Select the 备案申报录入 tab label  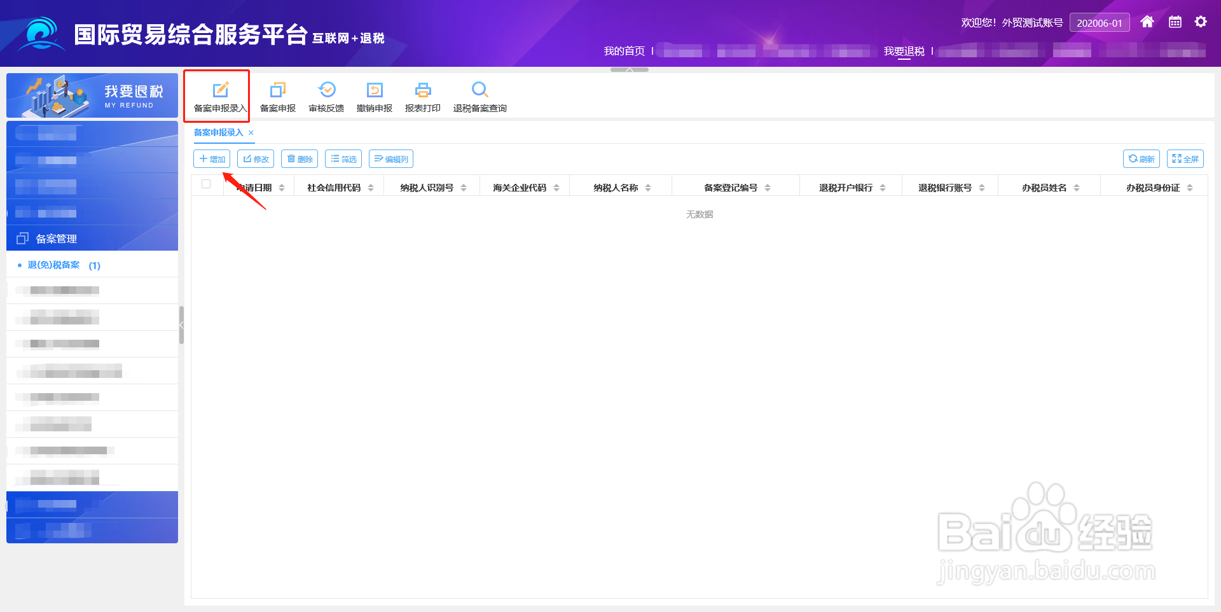[x=218, y=132]
